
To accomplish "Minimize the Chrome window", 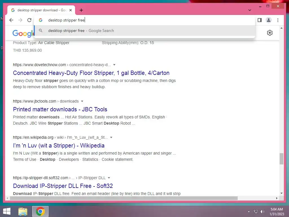I will pos(260,6).
